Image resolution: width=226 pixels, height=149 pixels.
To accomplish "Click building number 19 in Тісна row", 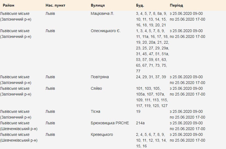I will 138,111.
